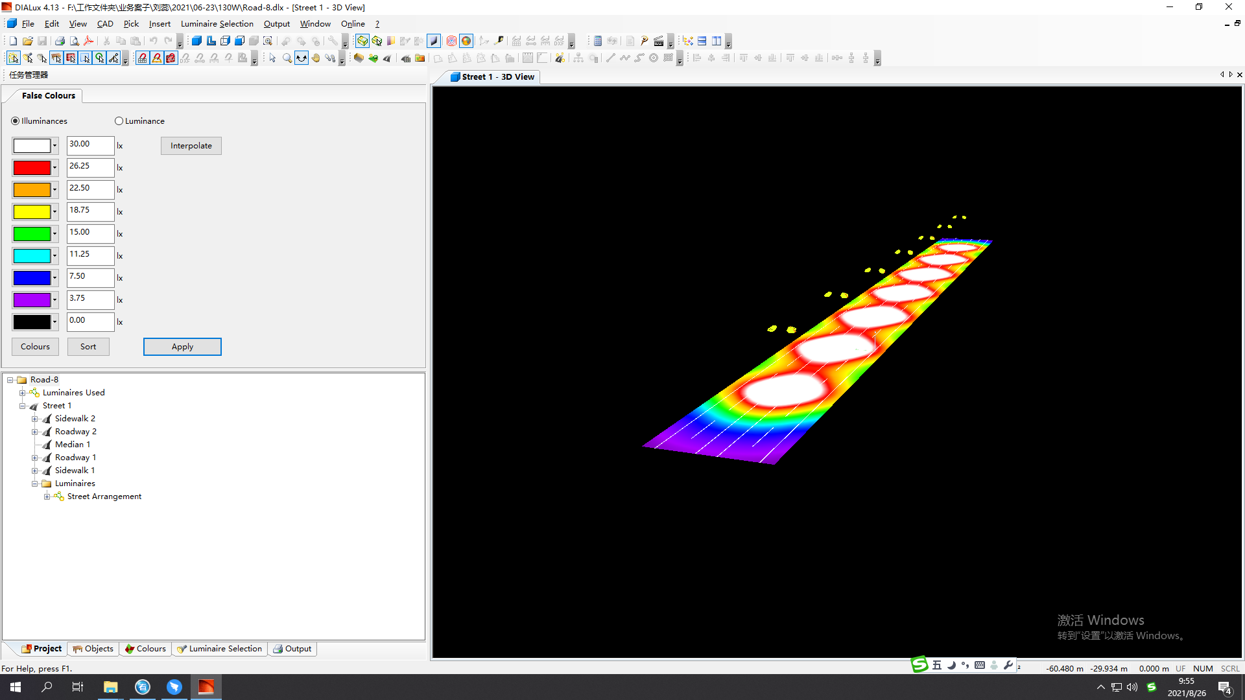This screenshot has height=700, width=1245.
Task: Open the Luminaire Selection menu
Action: (x=217, y=24)
